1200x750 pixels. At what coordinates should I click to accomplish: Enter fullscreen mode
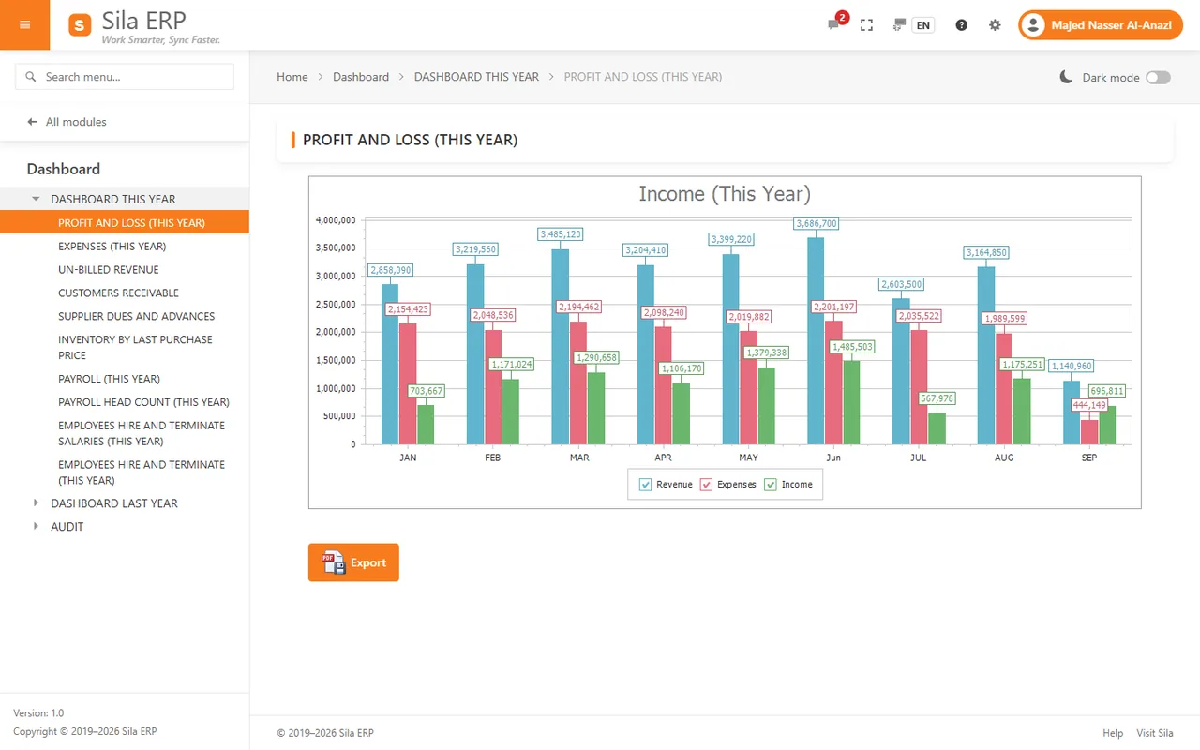[866, 25]
